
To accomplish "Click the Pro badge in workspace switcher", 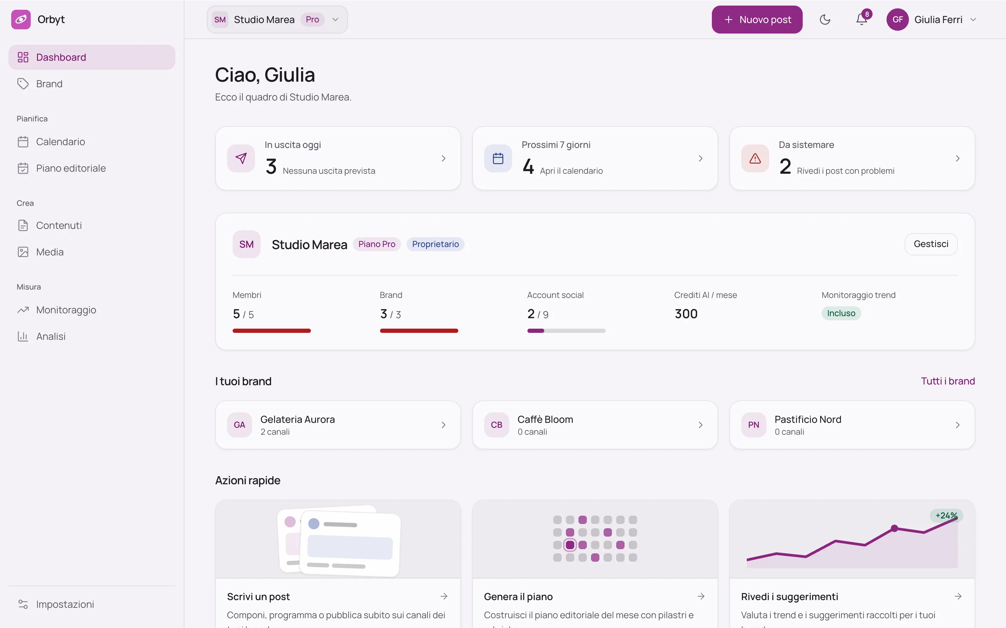I will [x=312, y=20].
